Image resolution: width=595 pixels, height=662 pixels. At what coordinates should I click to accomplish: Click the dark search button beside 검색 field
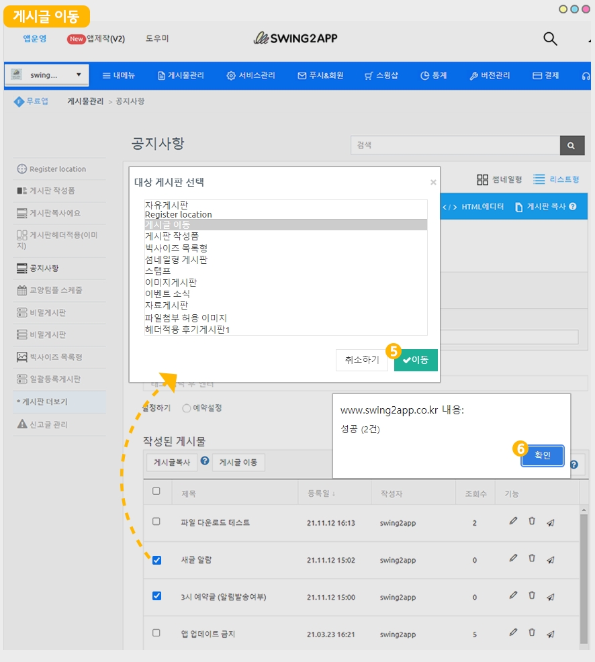(571, 145)
